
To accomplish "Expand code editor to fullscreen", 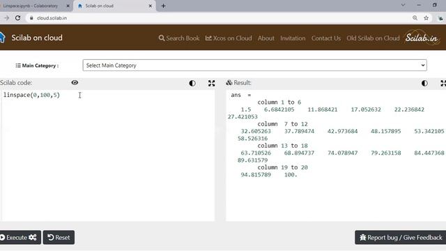I will tap(211, 83).
